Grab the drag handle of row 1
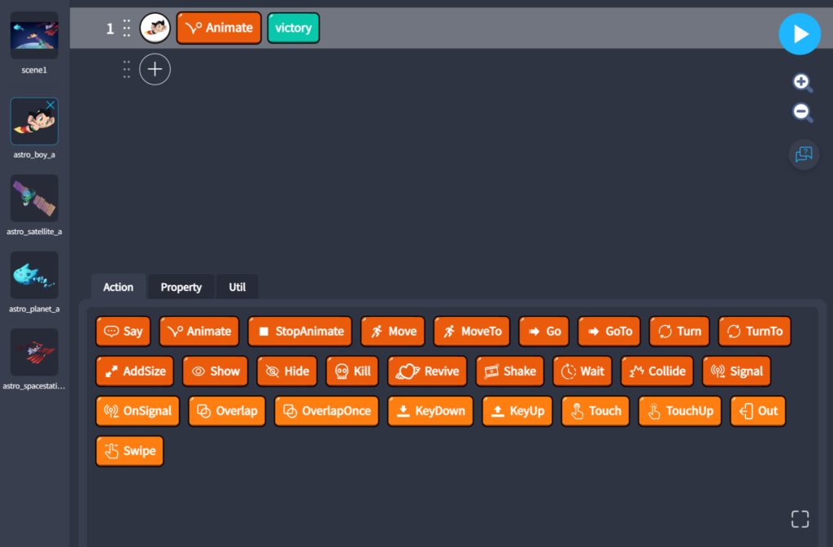The width and height of the screenshot is (833, 547). pos(127,28)
